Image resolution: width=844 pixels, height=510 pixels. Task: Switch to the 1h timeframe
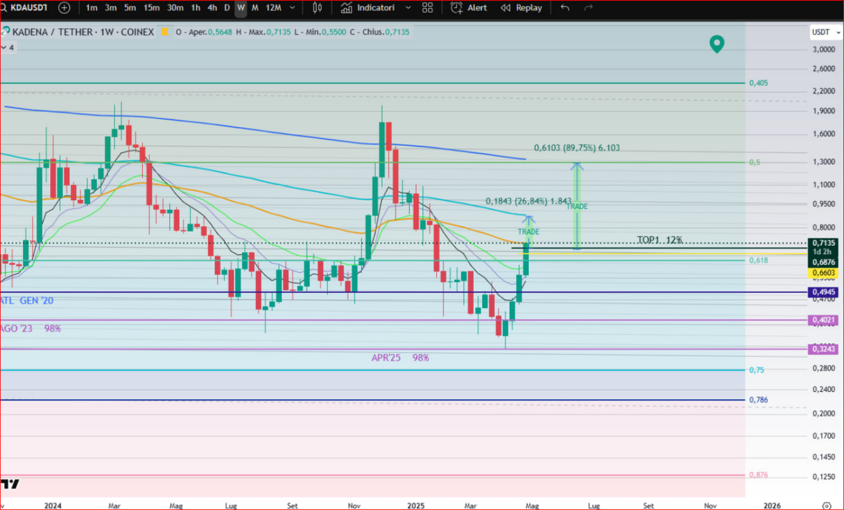195,8
